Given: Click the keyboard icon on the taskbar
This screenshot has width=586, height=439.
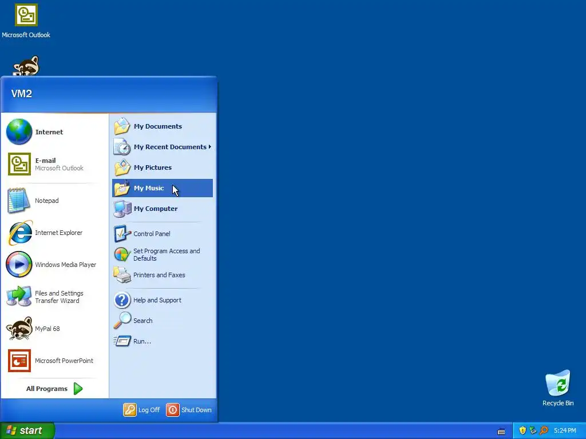Looking at the screenshot, I should pos(501,431).
